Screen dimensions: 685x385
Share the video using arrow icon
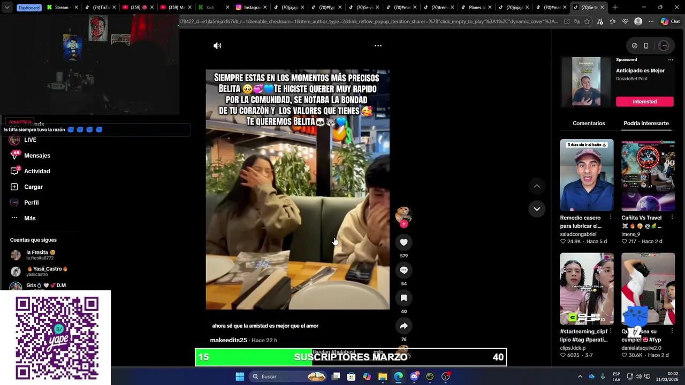click(404, 326)
